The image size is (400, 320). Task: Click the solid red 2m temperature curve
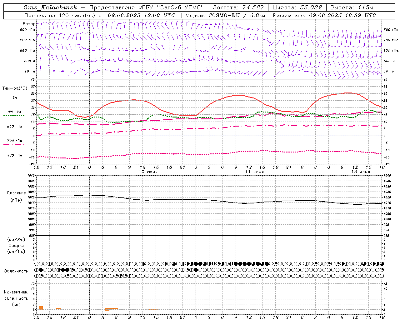(x=209, y=105)
